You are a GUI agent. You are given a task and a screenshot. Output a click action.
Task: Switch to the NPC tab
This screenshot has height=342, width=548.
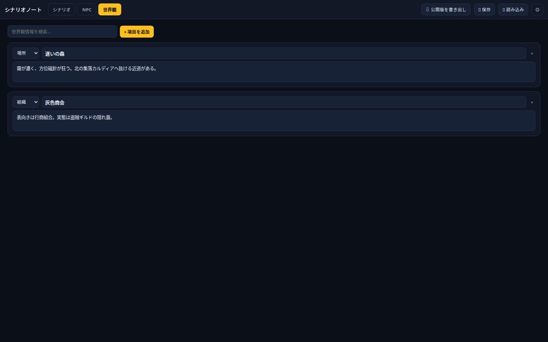(x=87, y=10)
